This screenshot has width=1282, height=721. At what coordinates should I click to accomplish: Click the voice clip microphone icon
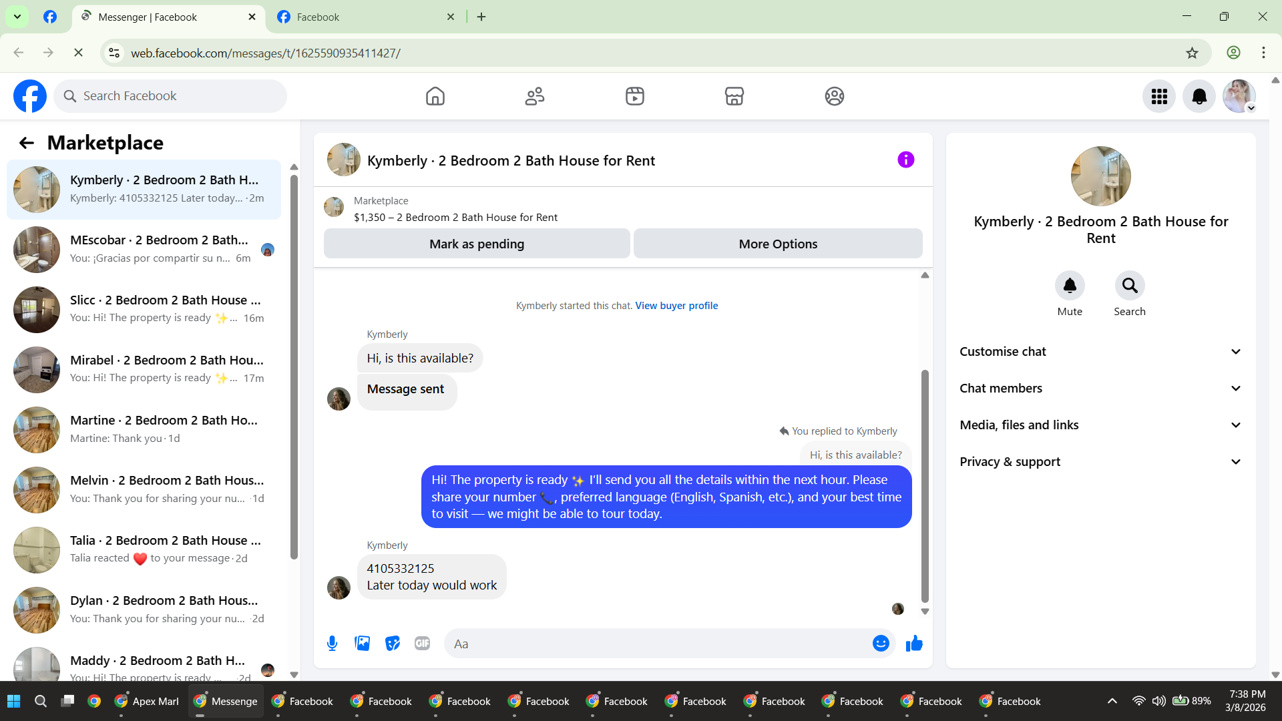point(332,644)
